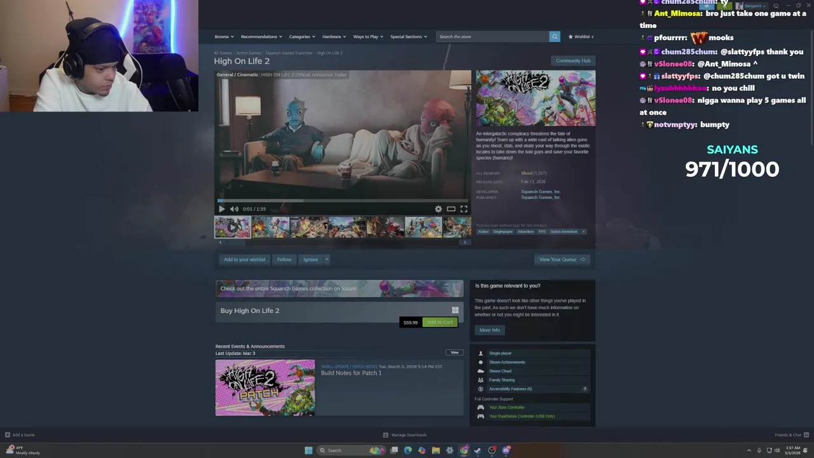Click the Accessibility Features icon

pos(481,389)
